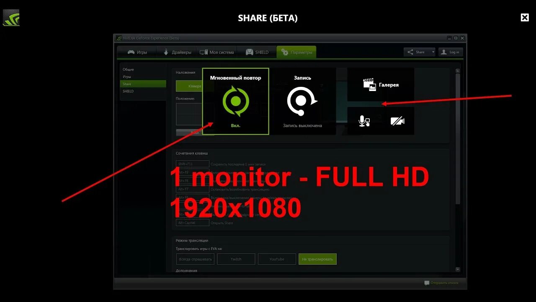This screenshot has width=536, height=302.
Task: Switch to the SHIELD tab in top bar
Action: coord(257,52)
